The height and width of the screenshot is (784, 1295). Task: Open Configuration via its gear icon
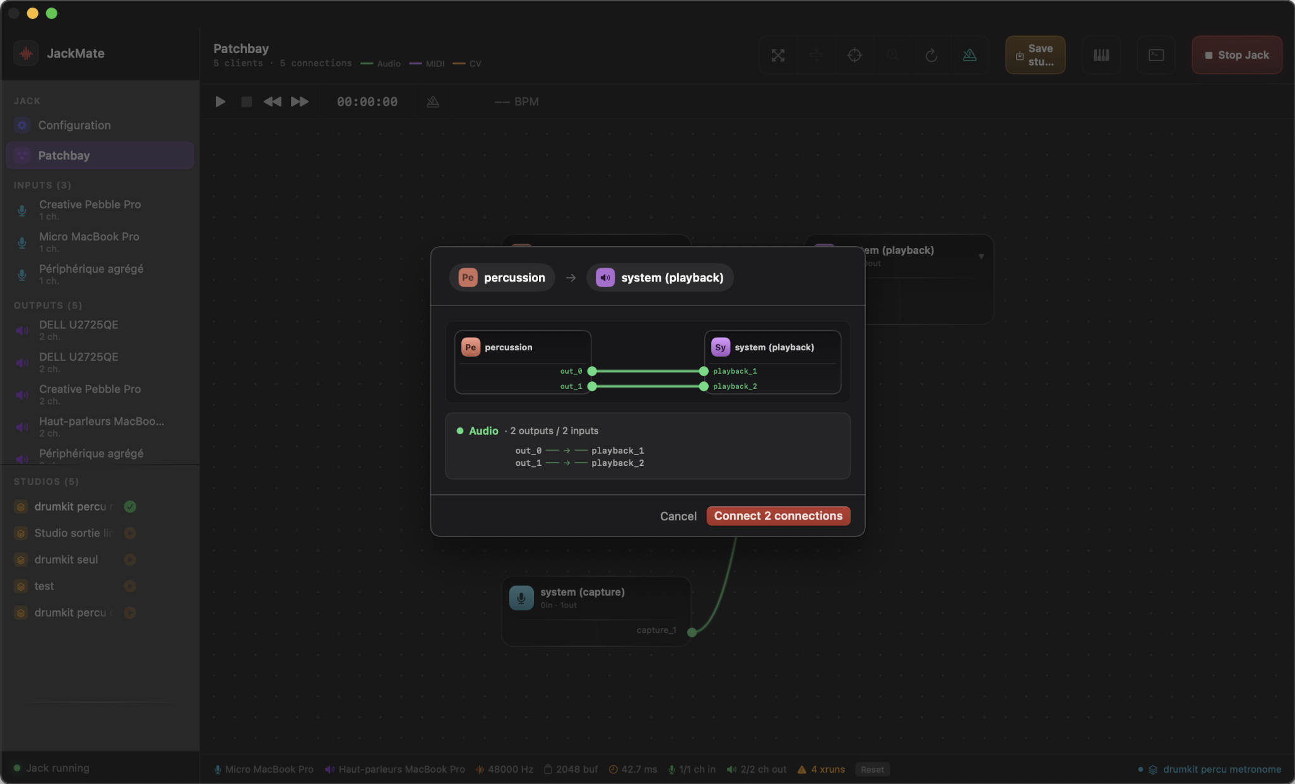(22, 125)
